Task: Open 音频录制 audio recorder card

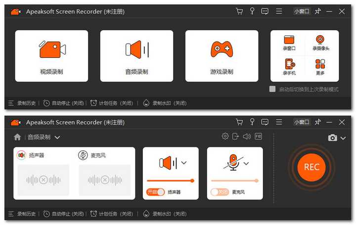Action: click(x=136, y=56)
